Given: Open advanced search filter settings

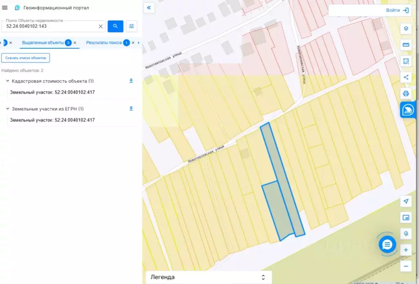Looking at the screenshot, I should coord(131,26).
